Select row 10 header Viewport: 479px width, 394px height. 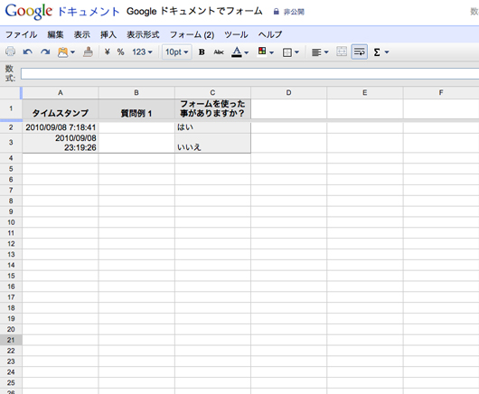pos(11,222)
